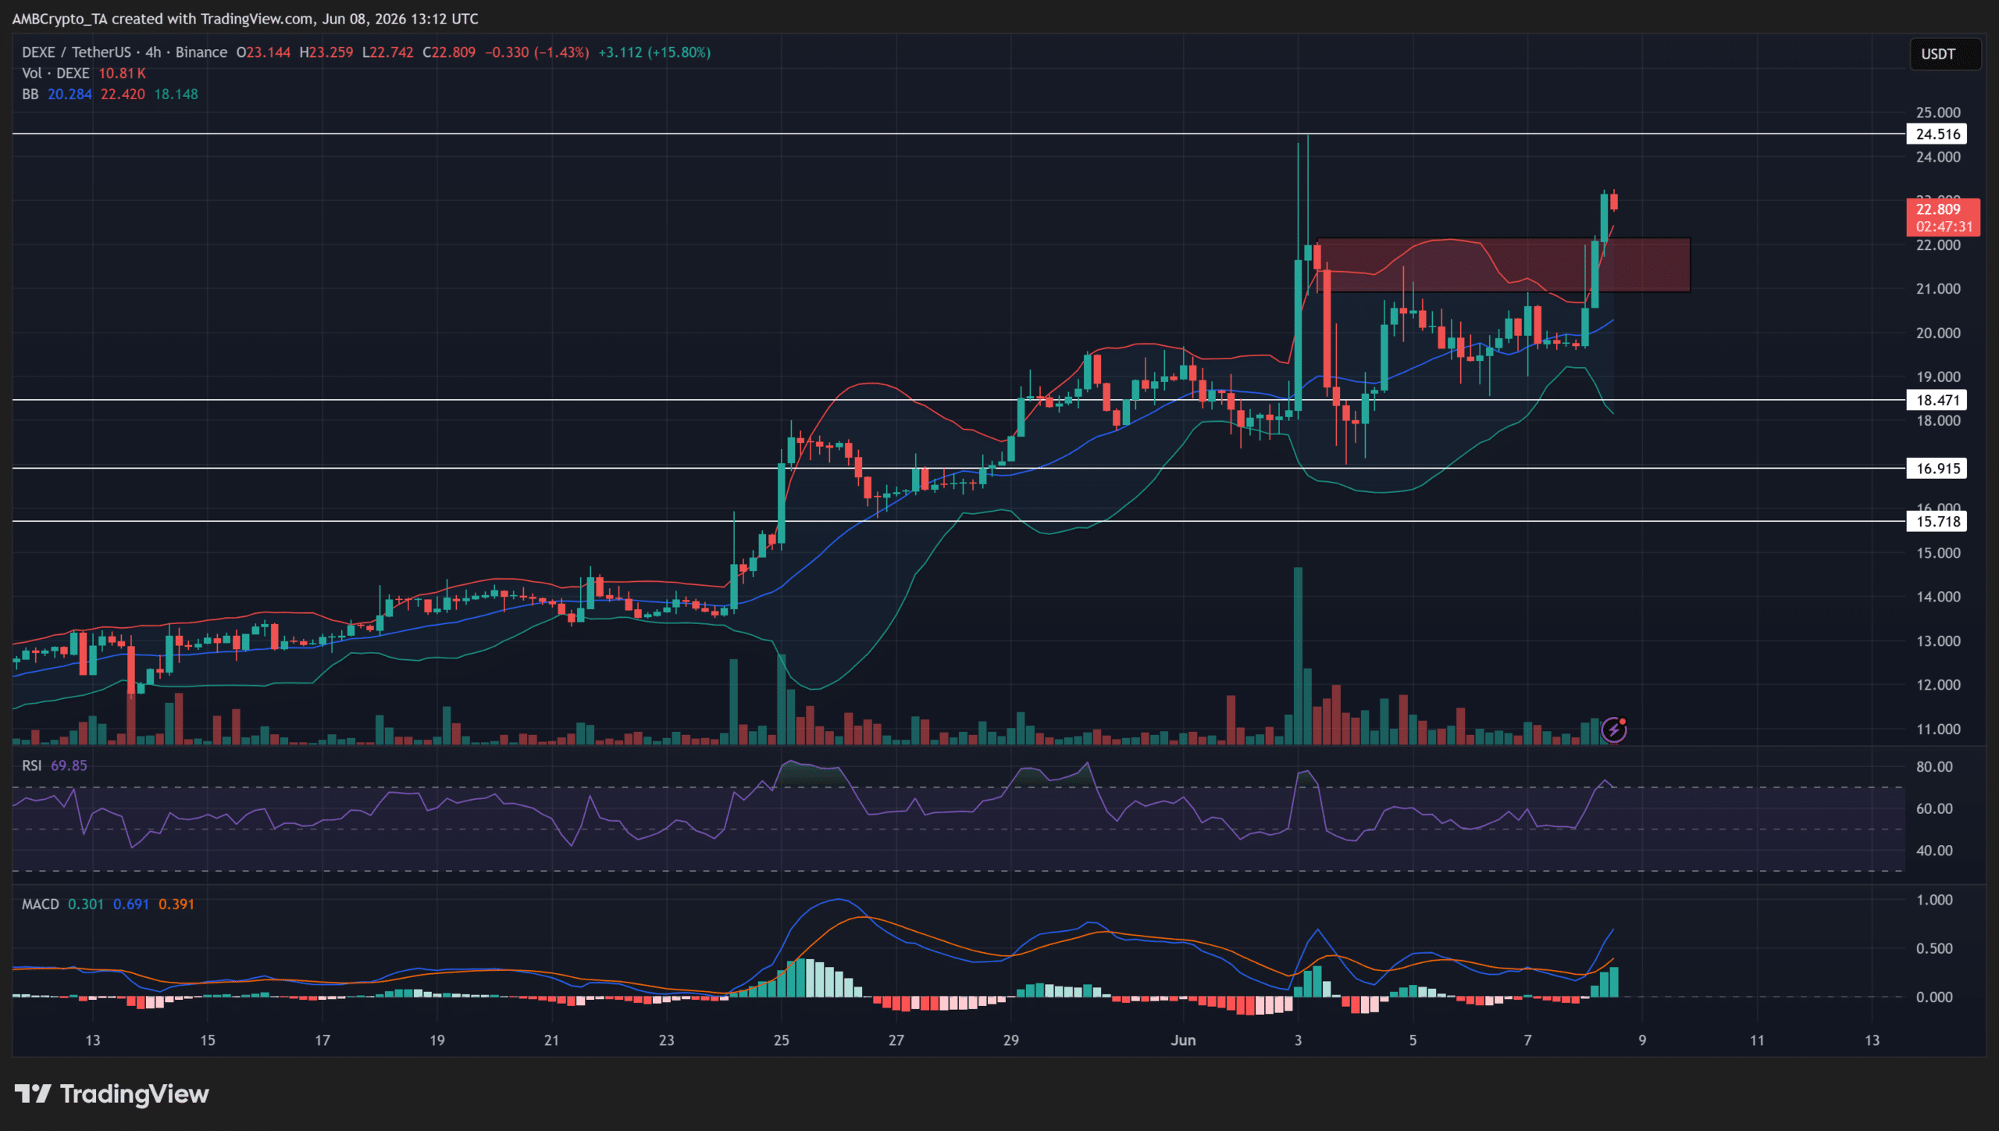1999x1131 pixels.
Task: Click the 16.915 price level label
Action: tap(1937, 469)
